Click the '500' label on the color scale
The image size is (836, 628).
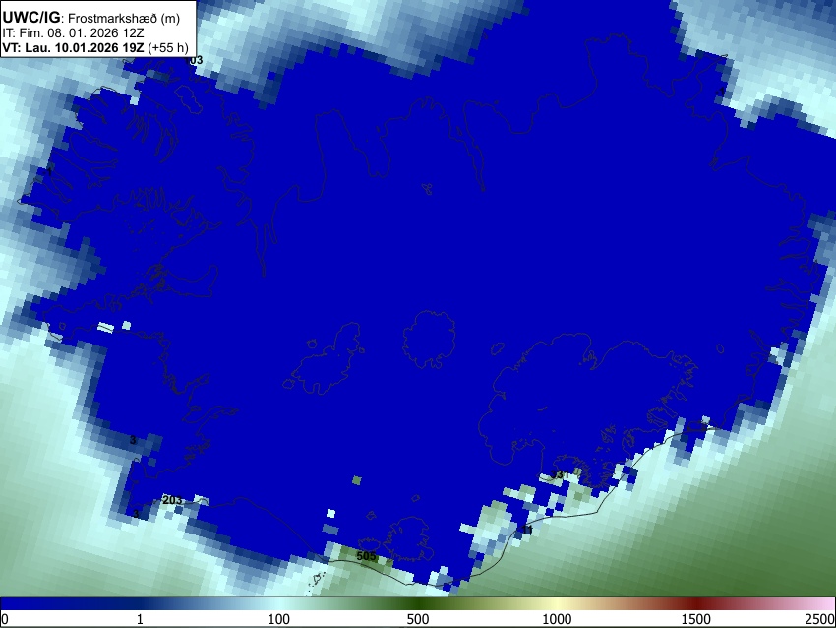click(418, 619)
